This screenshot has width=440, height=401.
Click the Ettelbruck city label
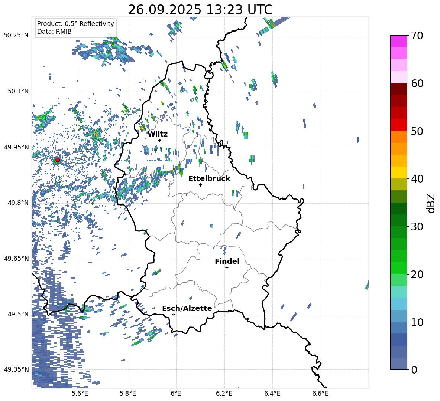(209, 178)
